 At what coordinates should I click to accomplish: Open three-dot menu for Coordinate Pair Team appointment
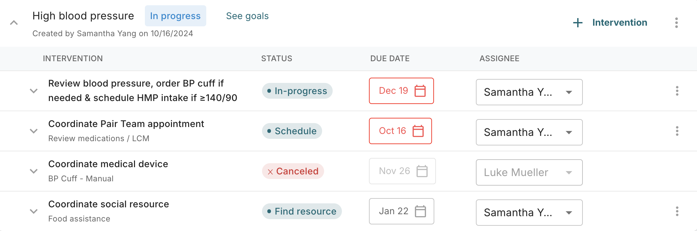click(677, 131)
